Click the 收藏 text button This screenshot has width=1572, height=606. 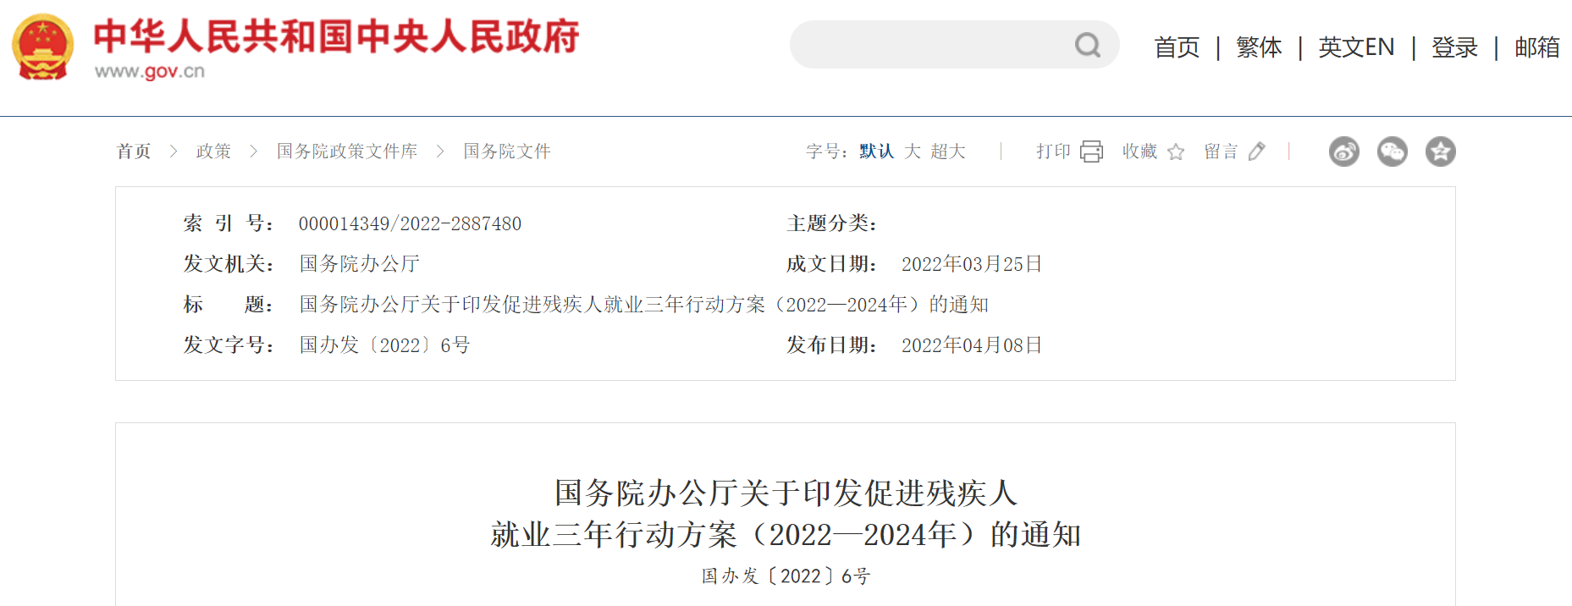pyautogui.click(x=1140, y=151)
